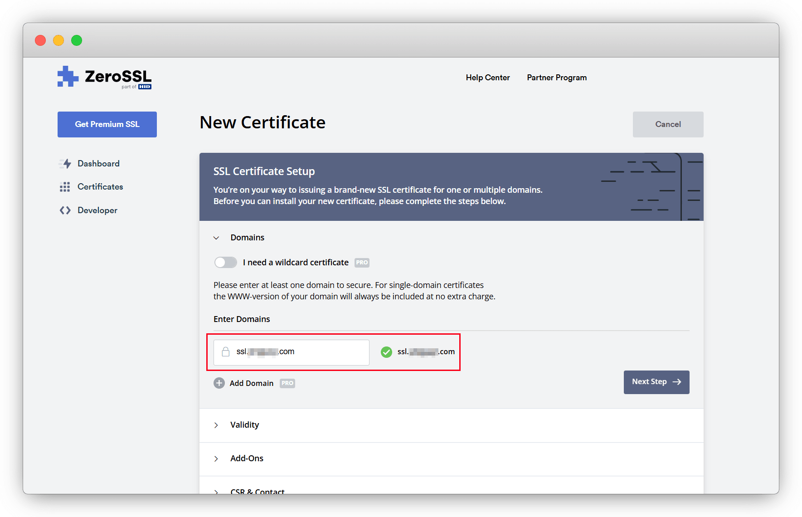Click the padlock icon in domain field
The image size is (802, 517).
(225, 352)
